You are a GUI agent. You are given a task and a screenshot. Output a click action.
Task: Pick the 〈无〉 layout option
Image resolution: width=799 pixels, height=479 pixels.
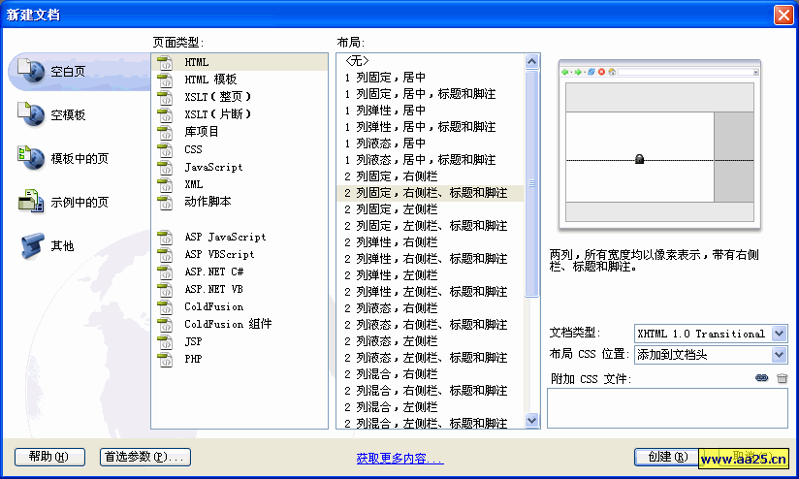tap(357, 61)
